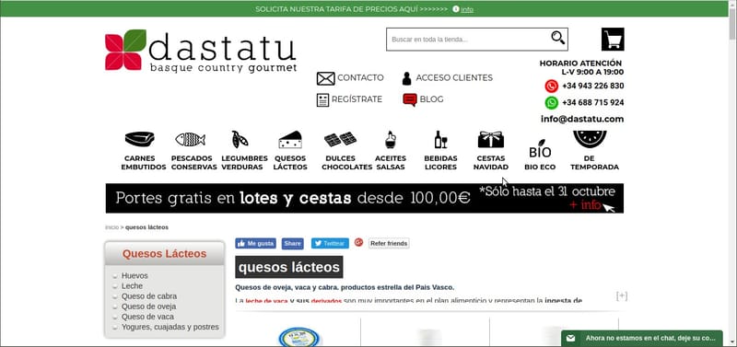The height and width of the screenshot is (347, 737).
Task: Click the 'info' link in green banner
Action: click(467, 9)
